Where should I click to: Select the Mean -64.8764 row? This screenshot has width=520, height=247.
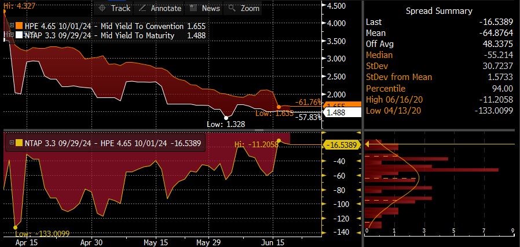[439, 33]
